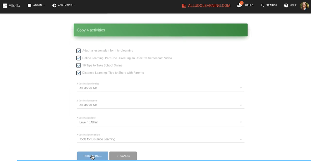Open the Destination level dropdown
This screenshot has width=311, height=161.
[x=160, y=122]
